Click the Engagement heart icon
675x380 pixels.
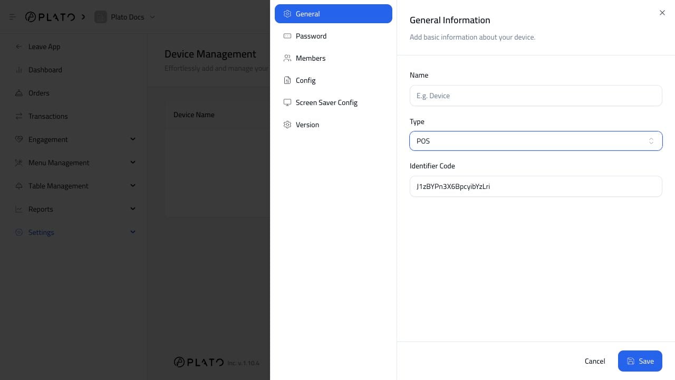19,139
